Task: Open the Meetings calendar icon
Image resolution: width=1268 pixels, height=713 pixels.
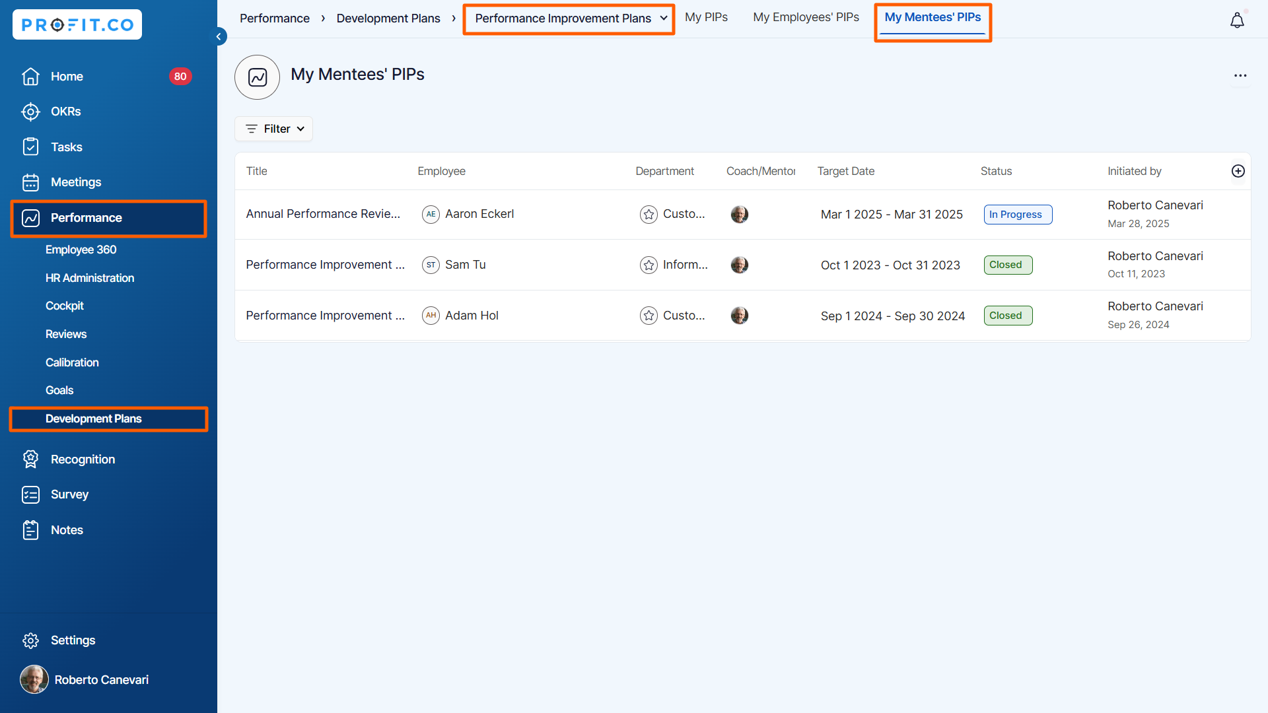Action: [x=30, y=182]
